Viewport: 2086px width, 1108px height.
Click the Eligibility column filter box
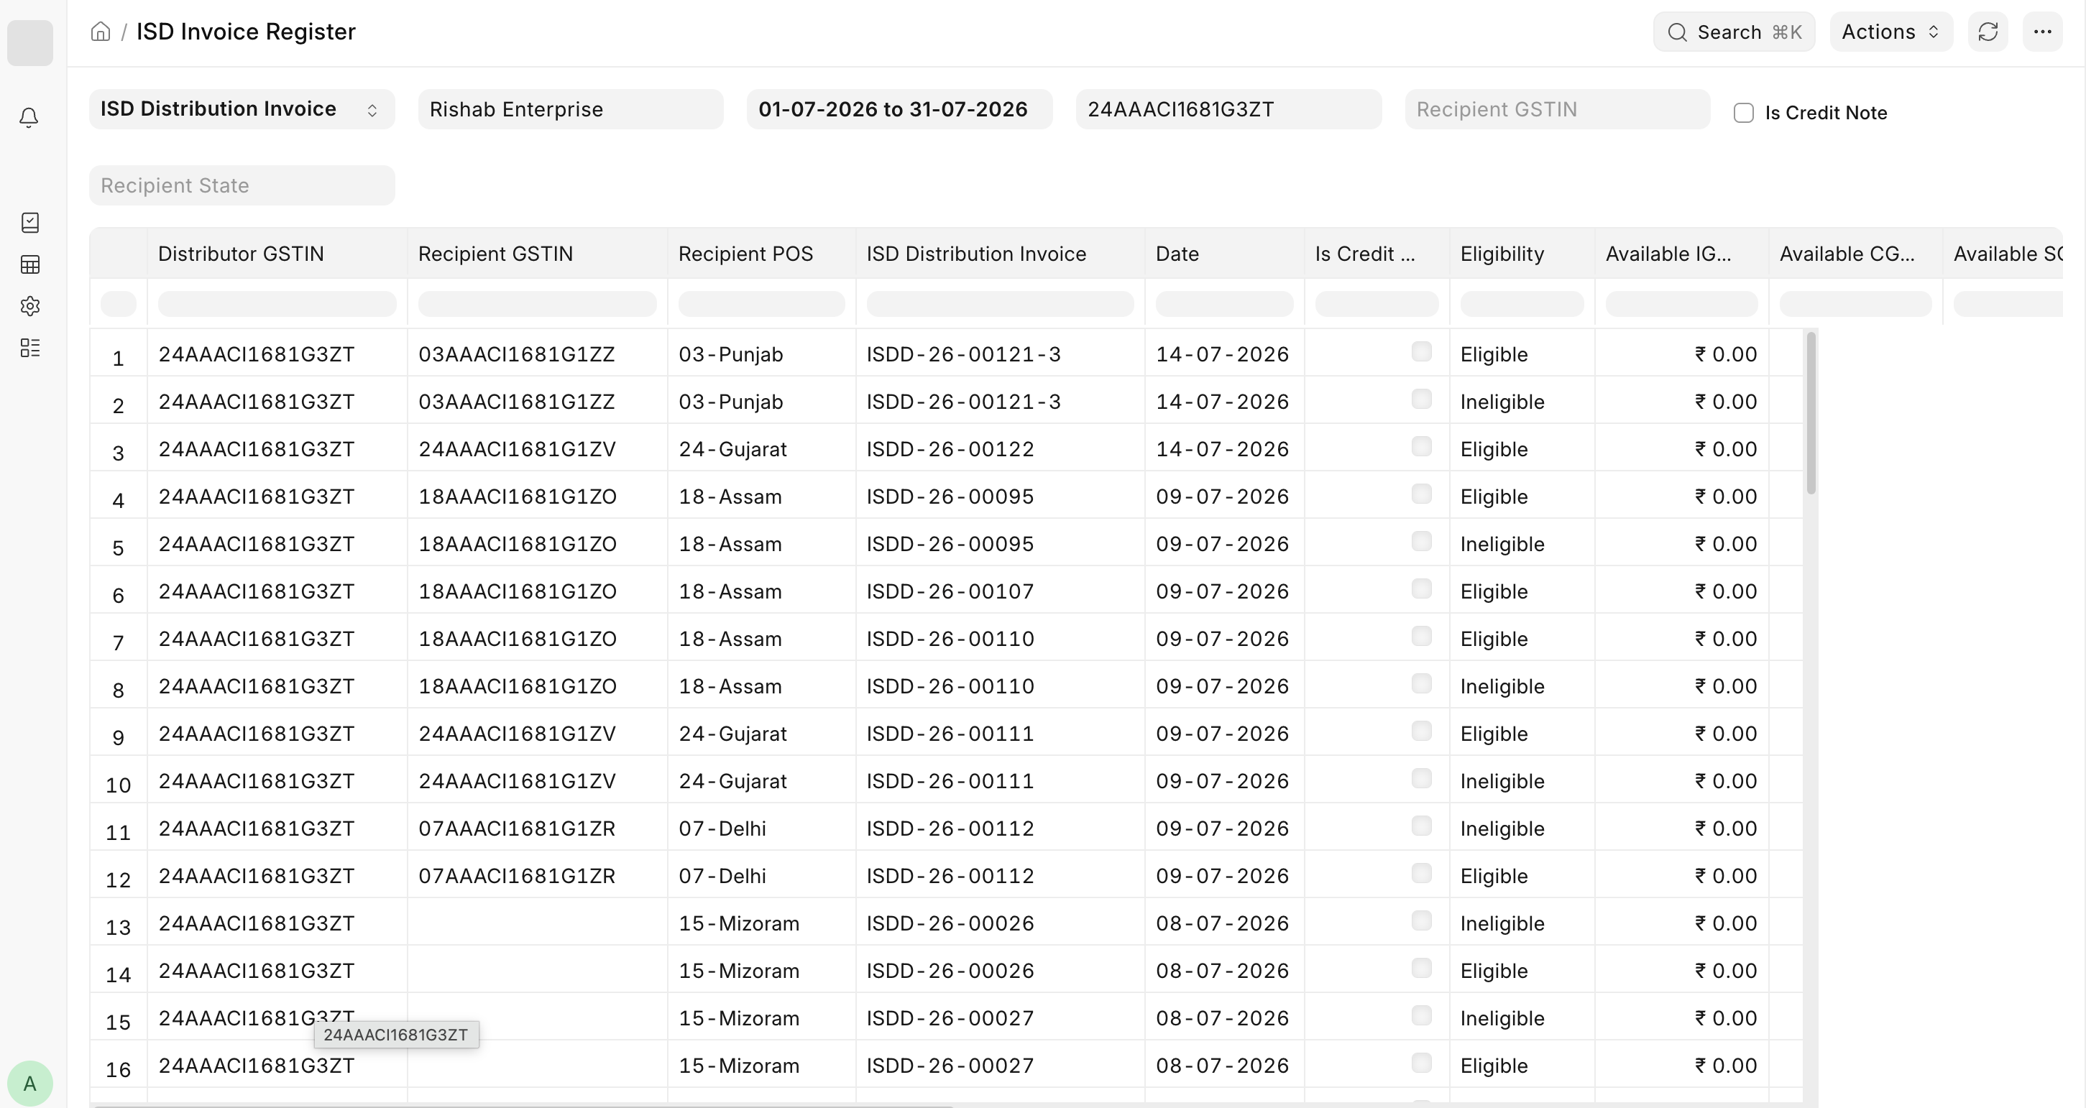[1522, 303]
